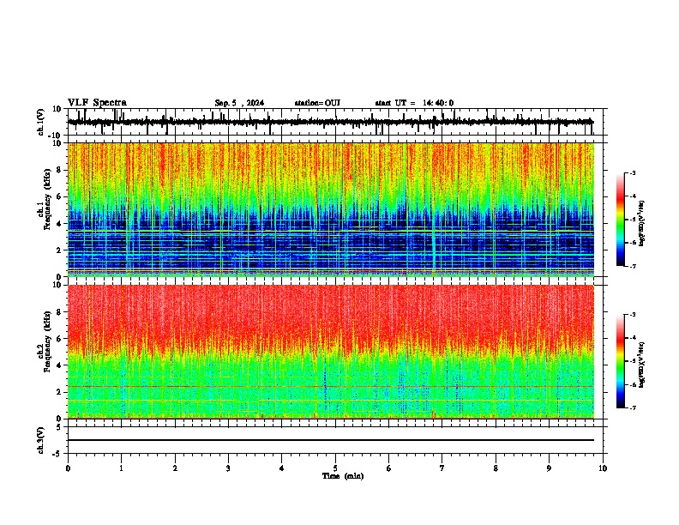Viewport: 679px width, 525px height.
Task: Click the log(PSD) label beside ch.2 color bar
Action: (x=642, y=365)
